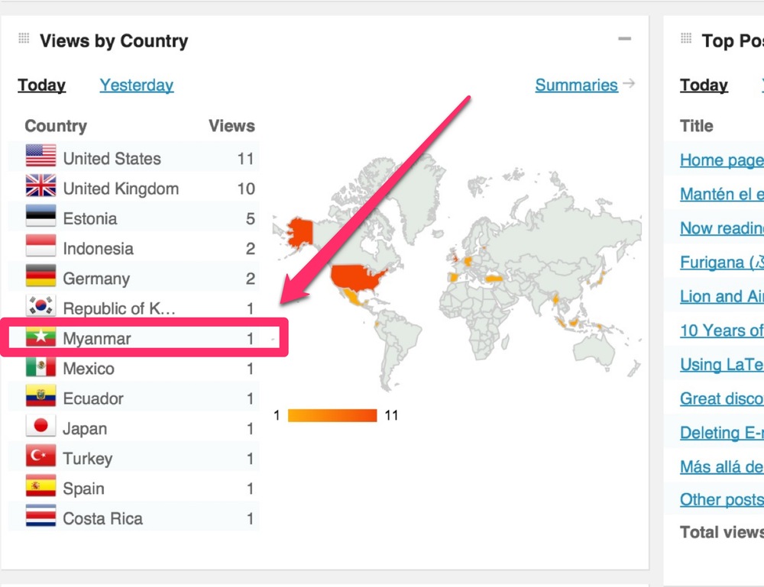Collapse the Views by Country panel

point(625,39)
